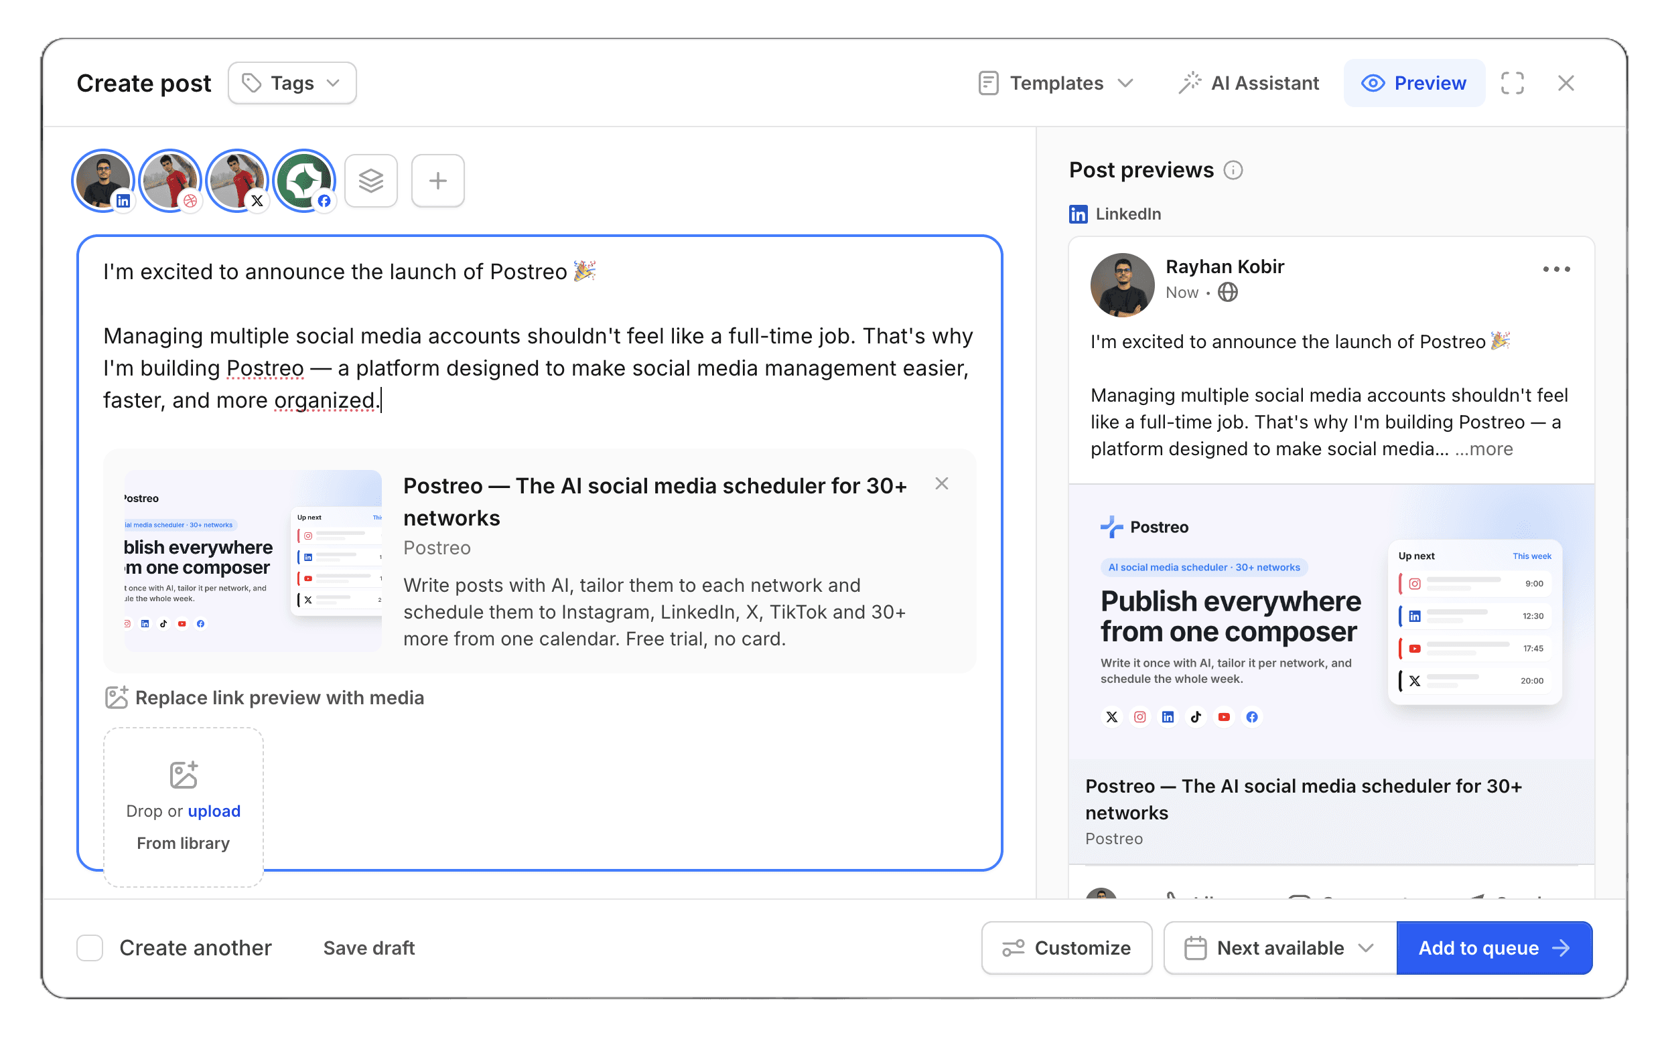Open the Tags dropdown
This screenshot has width=1668, height=1039.
click(x=292, y=83)
